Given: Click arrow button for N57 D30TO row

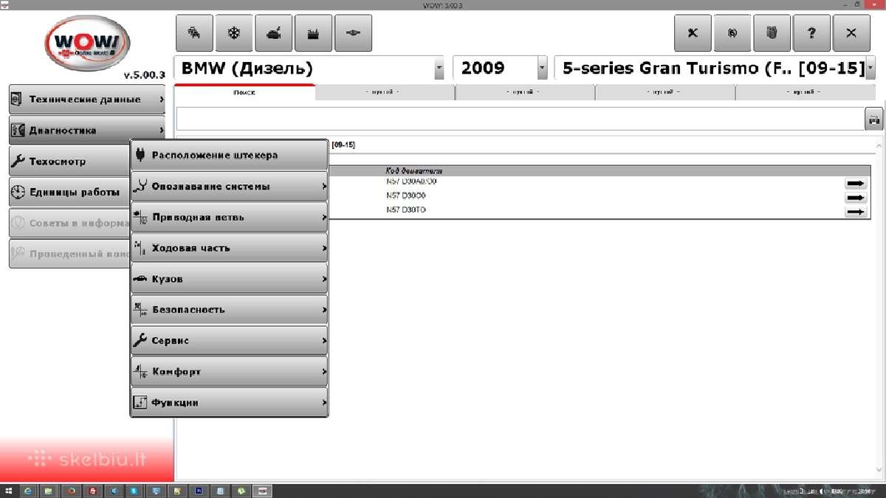Looking at the screenshot, I should 856,212.
